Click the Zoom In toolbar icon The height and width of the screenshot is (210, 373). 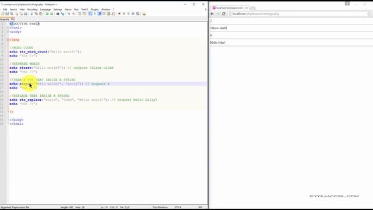(69, 14)
